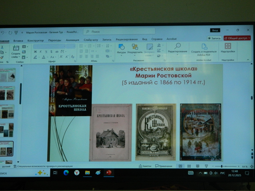Activate the Format Painter brush
The image size is (255, 191).
click(x=2, y=57)
